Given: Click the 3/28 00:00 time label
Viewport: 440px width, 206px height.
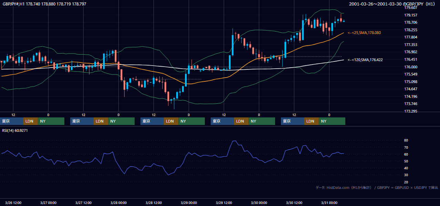Looking at the screenshot, I should pyautogui.click(x=118, y=203).
